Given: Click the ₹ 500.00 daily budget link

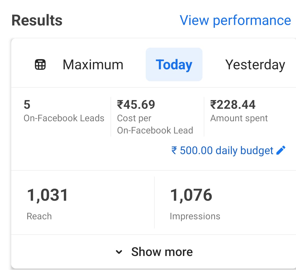Looking at the screenshot, I should 222,151.
